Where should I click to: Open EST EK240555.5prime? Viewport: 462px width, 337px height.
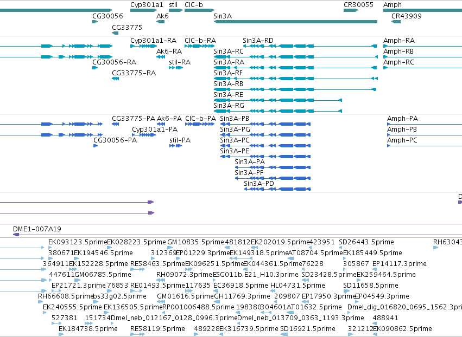coord(72,307)
